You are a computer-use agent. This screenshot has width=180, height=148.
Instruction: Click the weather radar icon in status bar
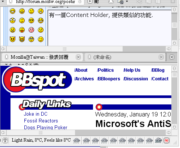pyautogui.click(x=5, y=140)
